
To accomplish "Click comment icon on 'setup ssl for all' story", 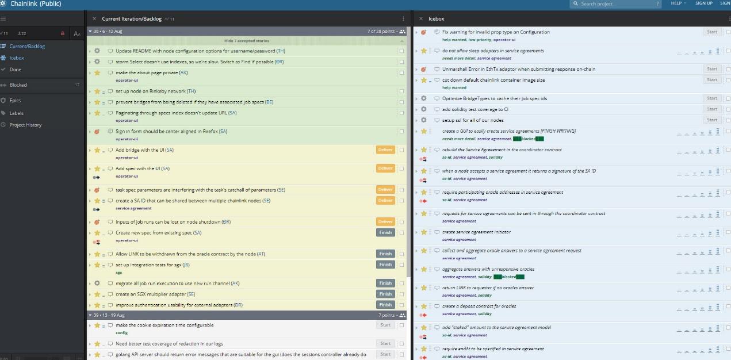I will (437, 120).
